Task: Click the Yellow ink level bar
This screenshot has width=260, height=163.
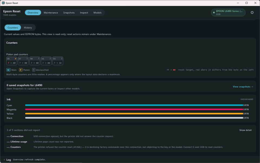Action: [x=134, y=114]
